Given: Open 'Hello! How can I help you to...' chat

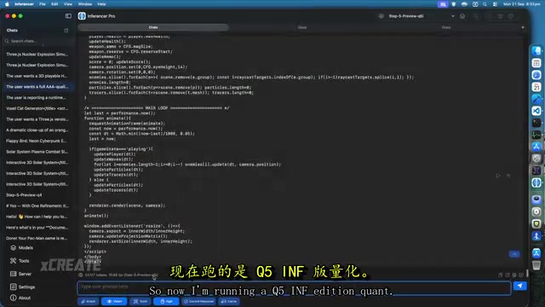Looking at the screenshot, I should 37,217.
